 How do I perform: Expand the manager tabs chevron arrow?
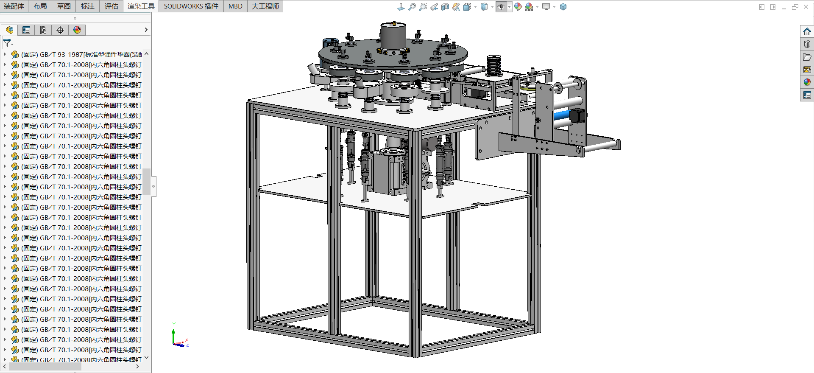coord(146,30)
